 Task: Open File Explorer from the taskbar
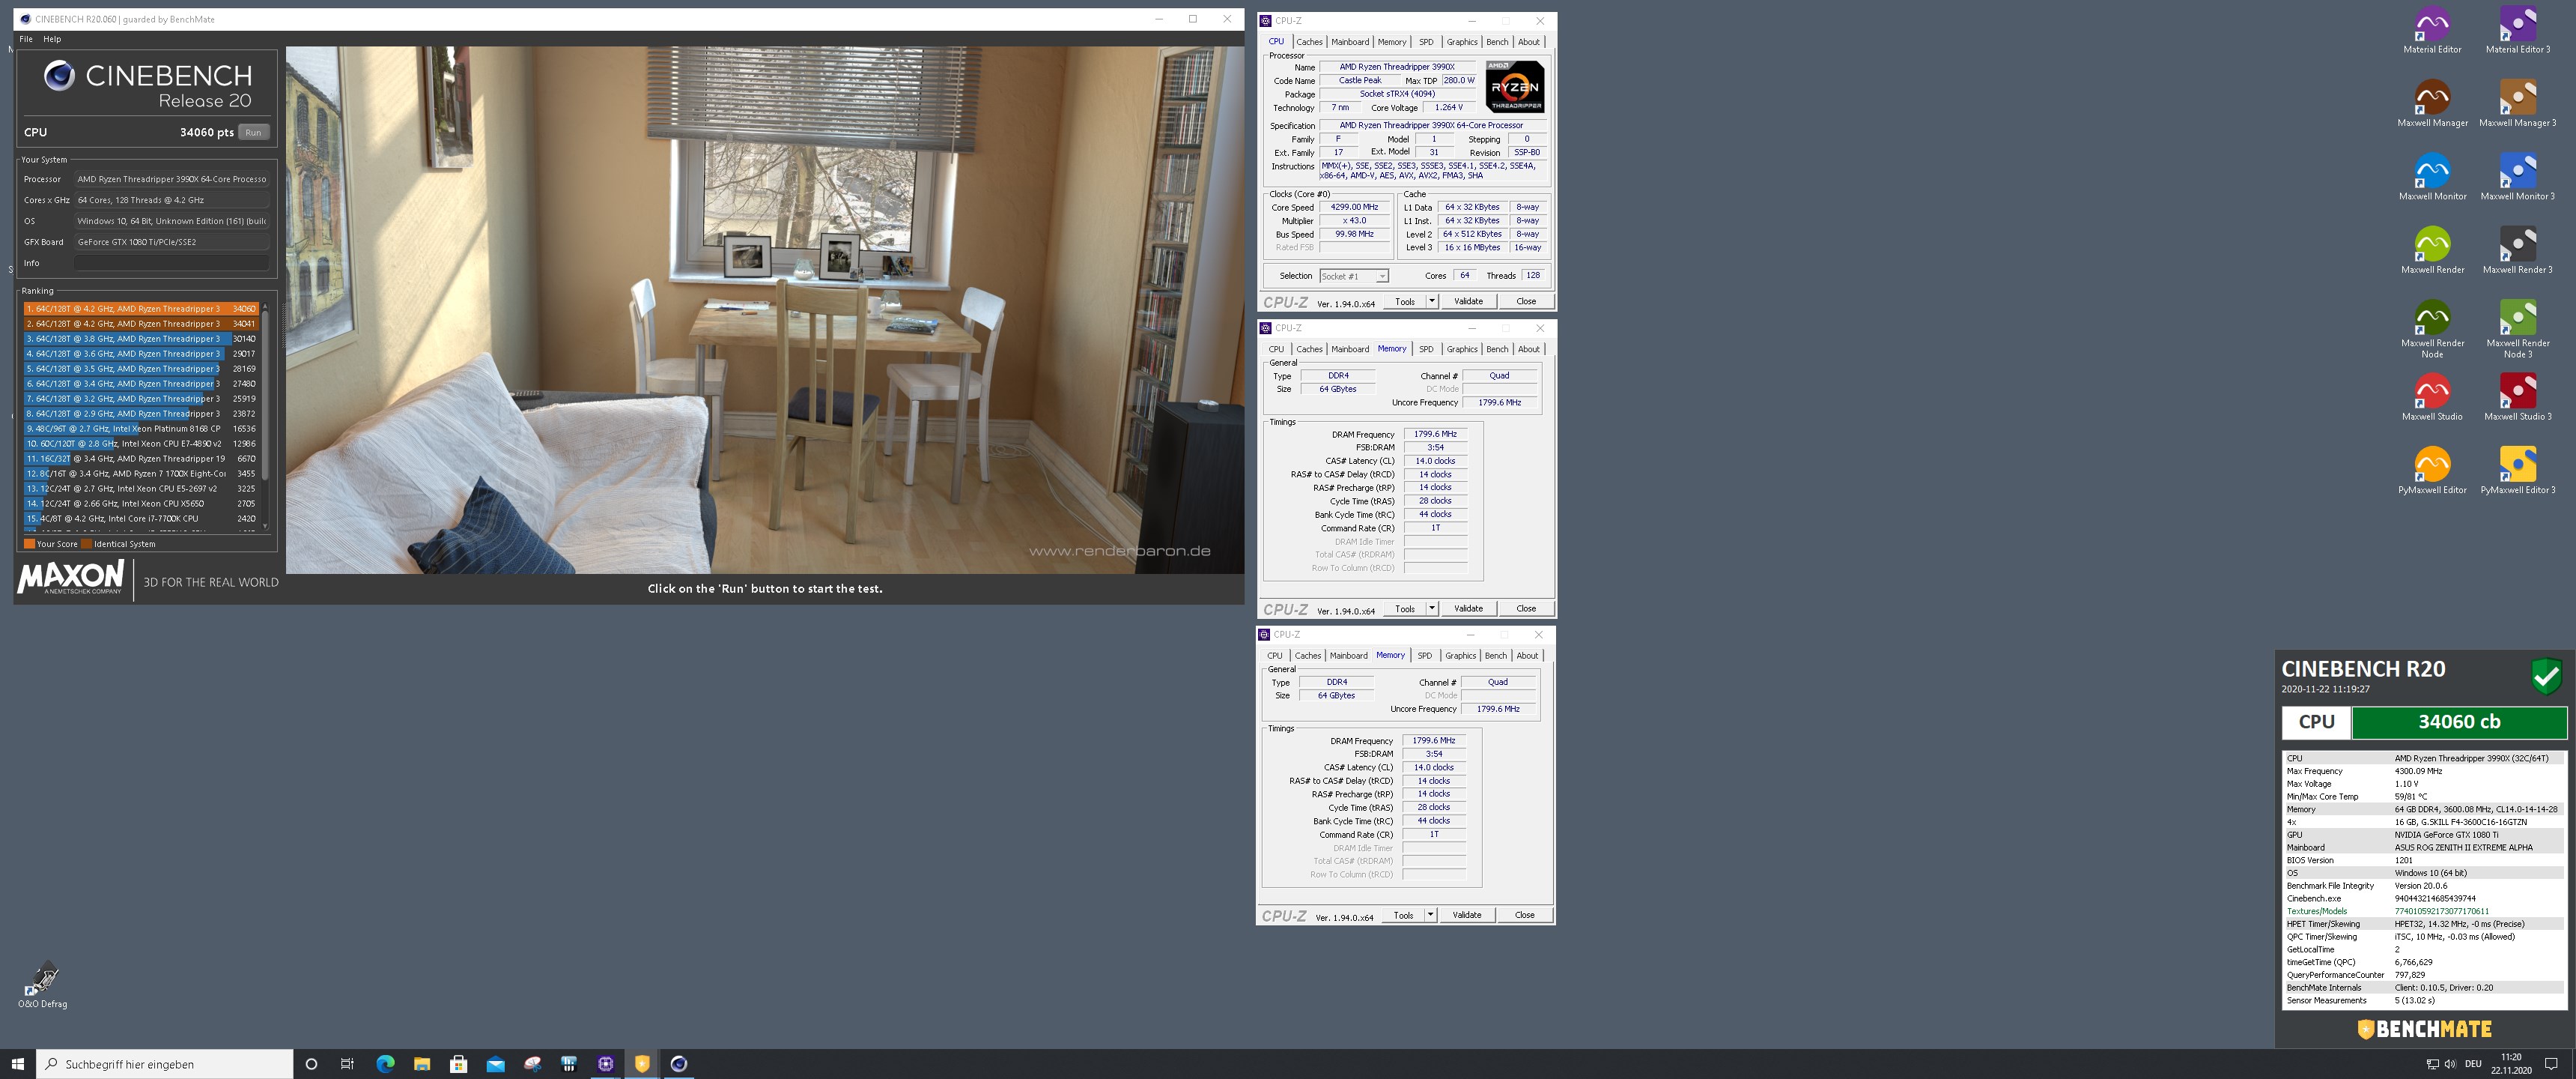click(422, 1064)
